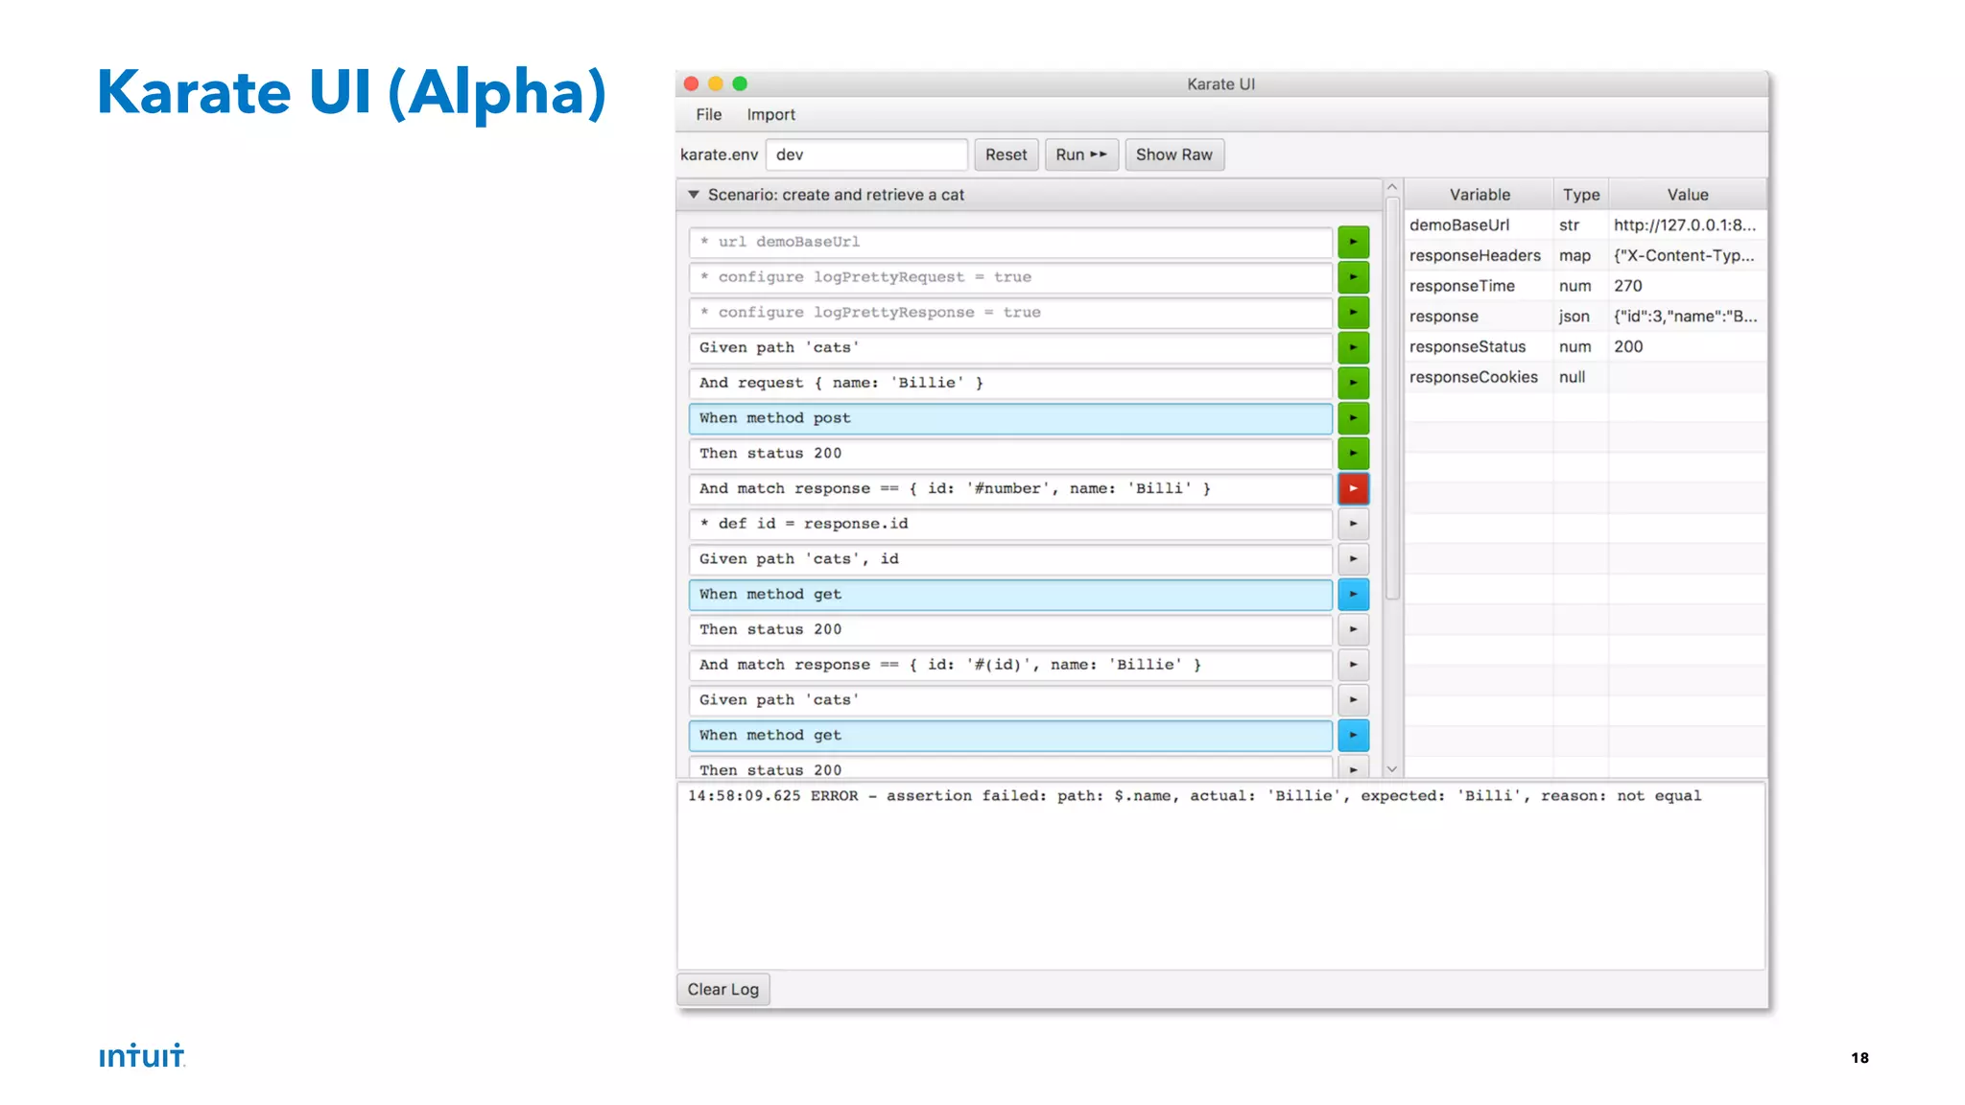Select the 'response' variable row
Viewport: 1965px width, 1105px height.
(x=1443, y=317)
